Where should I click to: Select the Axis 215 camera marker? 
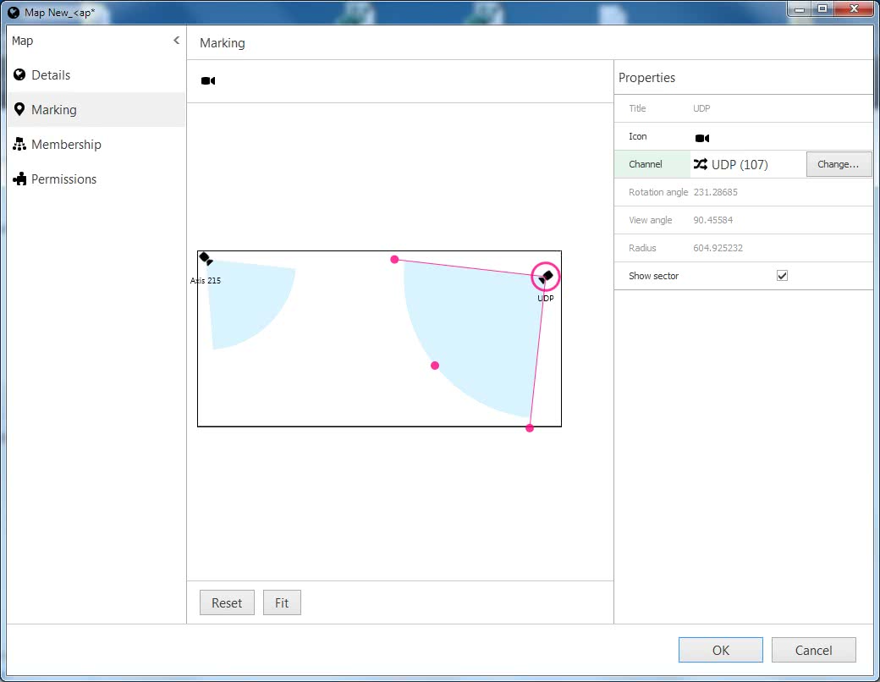click(206, 260)
